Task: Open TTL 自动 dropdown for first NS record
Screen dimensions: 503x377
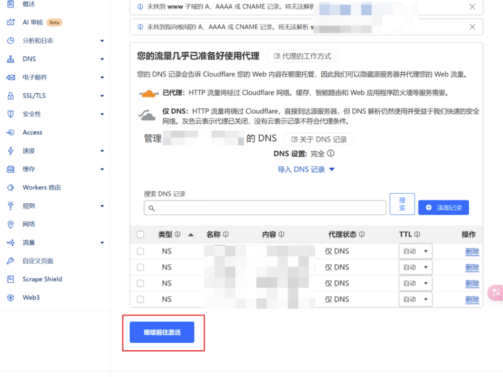Action: 416,251
